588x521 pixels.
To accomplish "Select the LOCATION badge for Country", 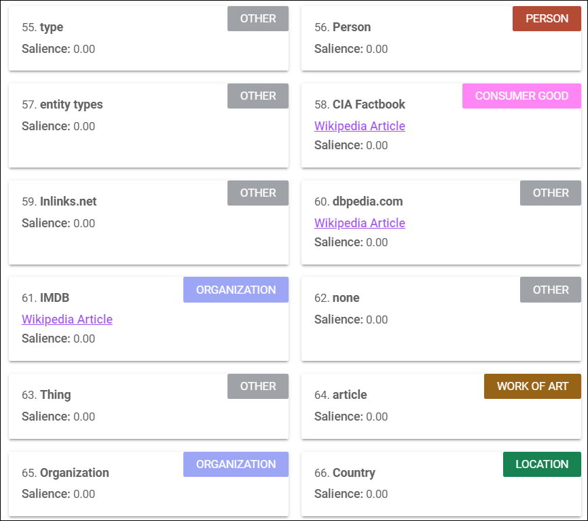I will pos(542,464).
